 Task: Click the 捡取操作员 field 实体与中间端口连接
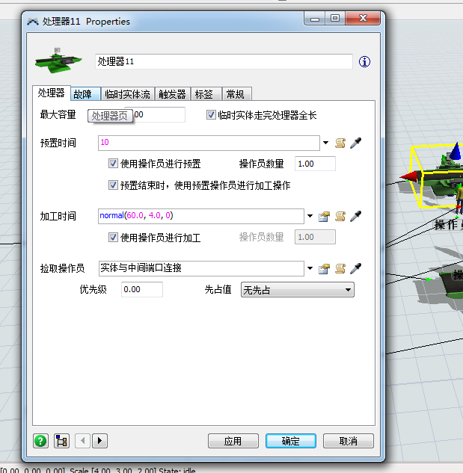201,268
